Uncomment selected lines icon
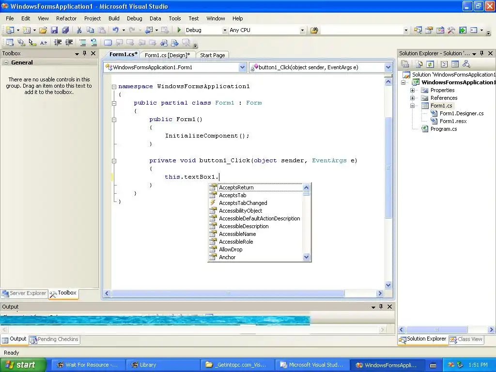The width and height of the screenshot is (496, 372). (94, 43)
